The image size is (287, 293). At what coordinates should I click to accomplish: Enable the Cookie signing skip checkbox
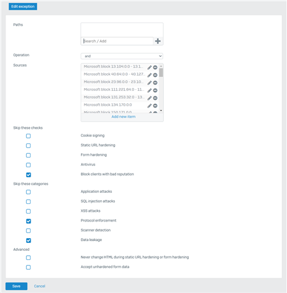(x=29, y=136)
